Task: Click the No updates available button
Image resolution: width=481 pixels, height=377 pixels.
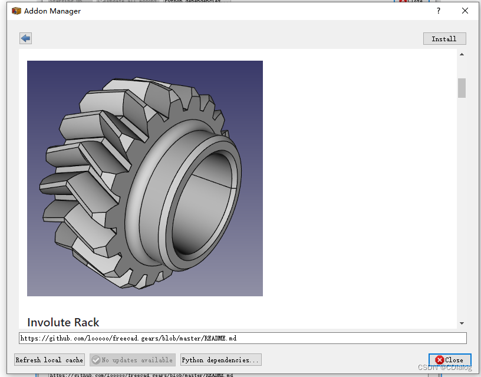Action: (133, 360)
